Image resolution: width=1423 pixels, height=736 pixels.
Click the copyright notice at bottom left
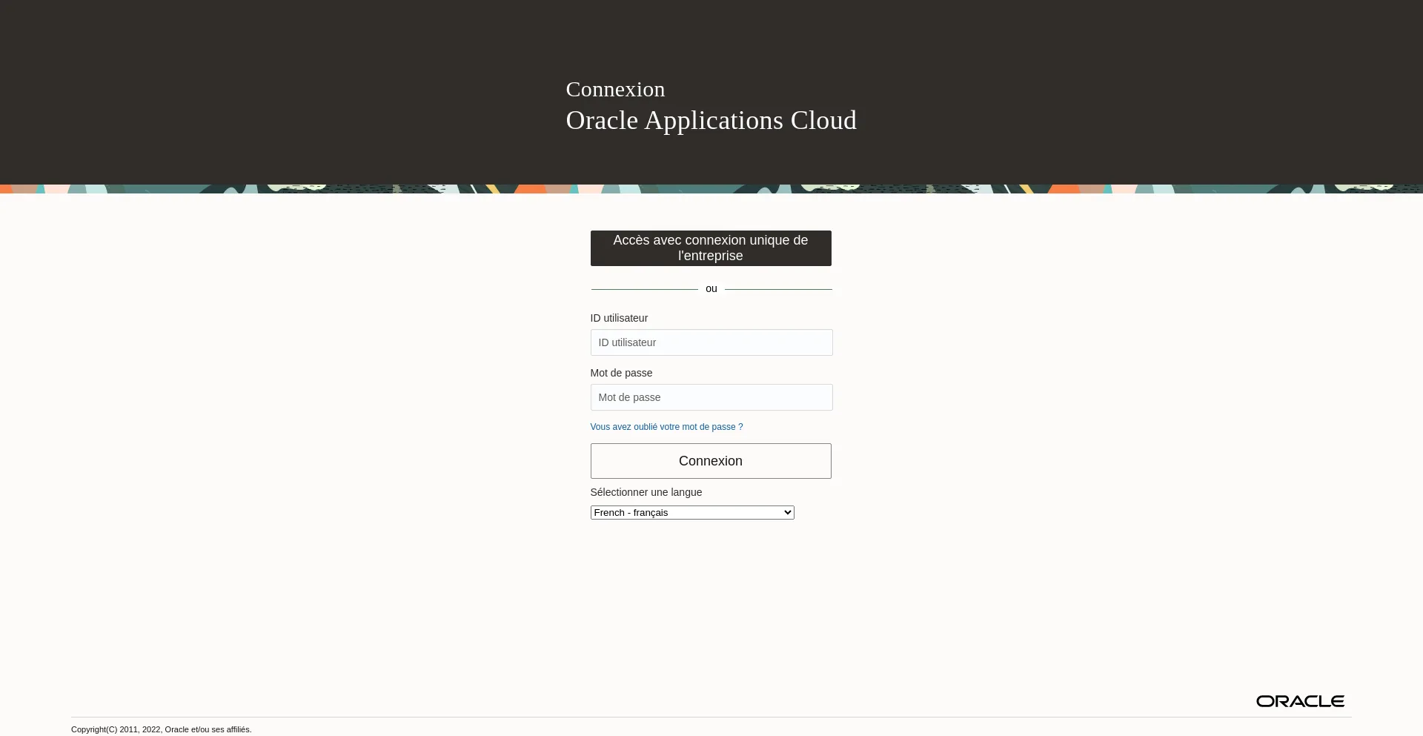[x=161, y=729]
